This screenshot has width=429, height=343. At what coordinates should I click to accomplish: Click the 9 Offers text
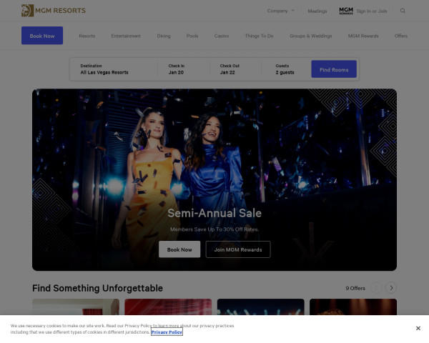(355, 288)
